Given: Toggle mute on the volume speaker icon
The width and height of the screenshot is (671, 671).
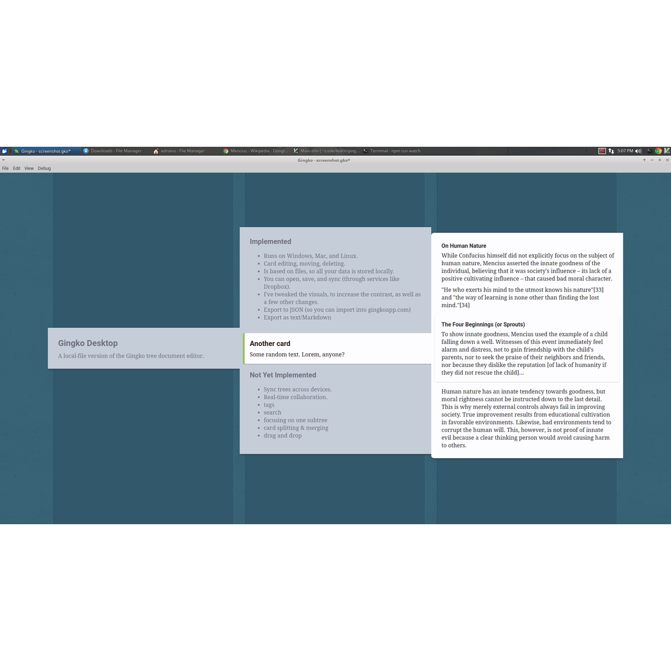Looking at the screenshot, I should pyautogui.click(x=638, y=151).
